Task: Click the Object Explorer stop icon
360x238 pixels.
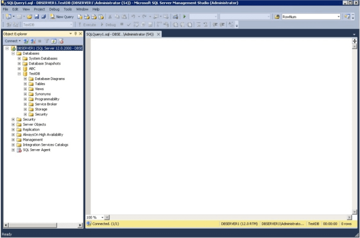Action: tap(40, 41)
